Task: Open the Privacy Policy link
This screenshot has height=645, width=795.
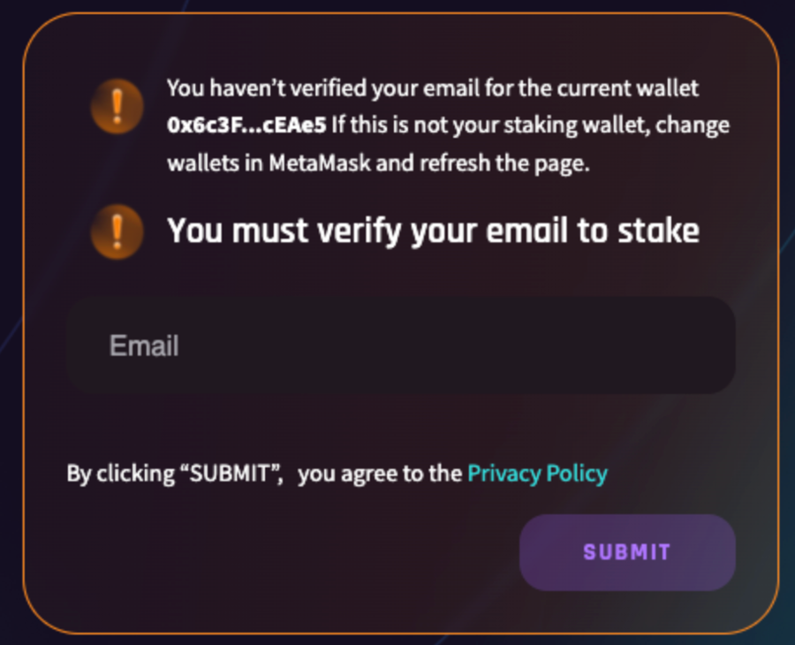Action: click(537, 474)
